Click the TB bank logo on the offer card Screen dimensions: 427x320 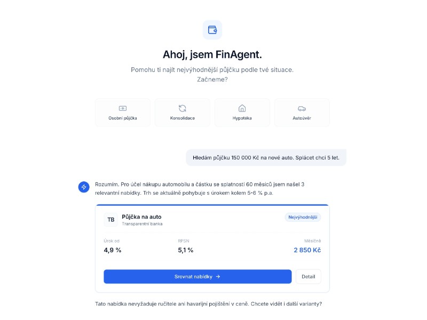click(x=110, y=220)
